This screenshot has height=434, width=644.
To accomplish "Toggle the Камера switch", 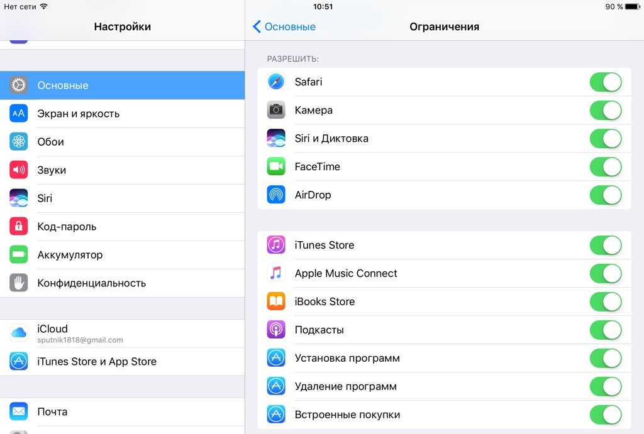I will point(606,111).
